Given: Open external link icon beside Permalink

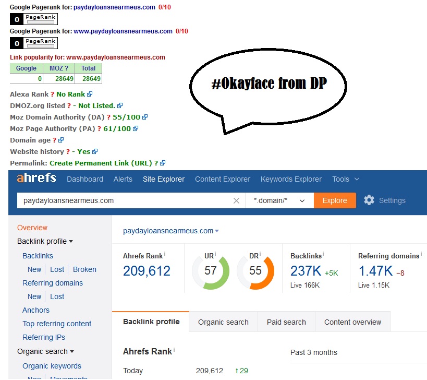Looking at the screenshot, I should click(x=163, y=163).
